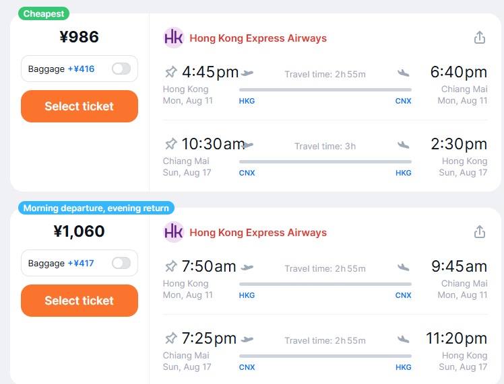The width and height of the screenshot is (504, 384).
Task: Enable baggage for +¥416
Action: 121,69
